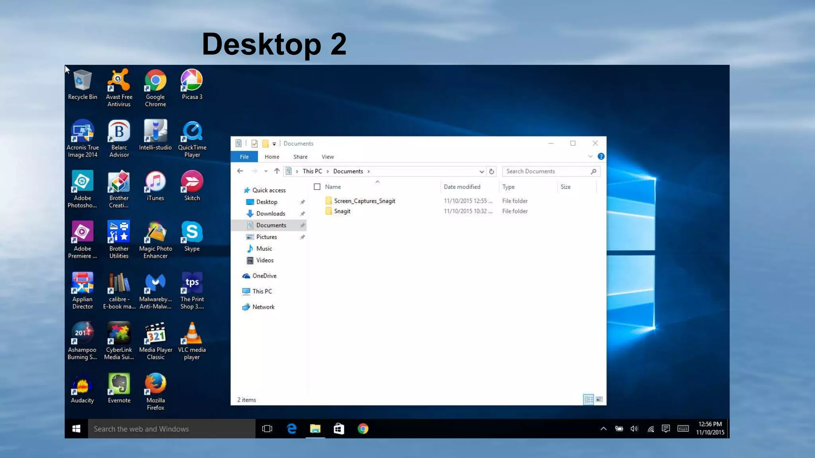Viewport: 815px width, 458px height.
Task: Open the View ribbon tab
Action: click(328, 157)
